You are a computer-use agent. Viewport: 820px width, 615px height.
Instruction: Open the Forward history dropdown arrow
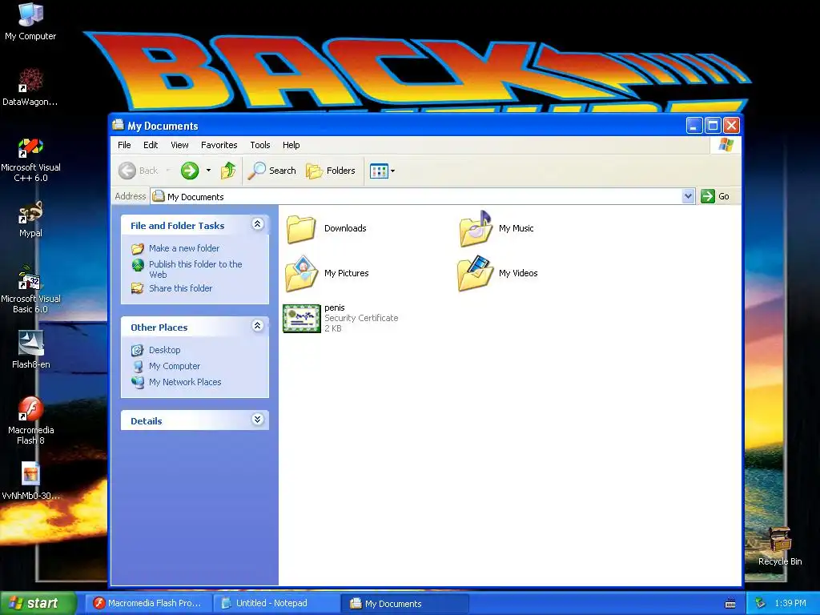(x=208, y=171)
